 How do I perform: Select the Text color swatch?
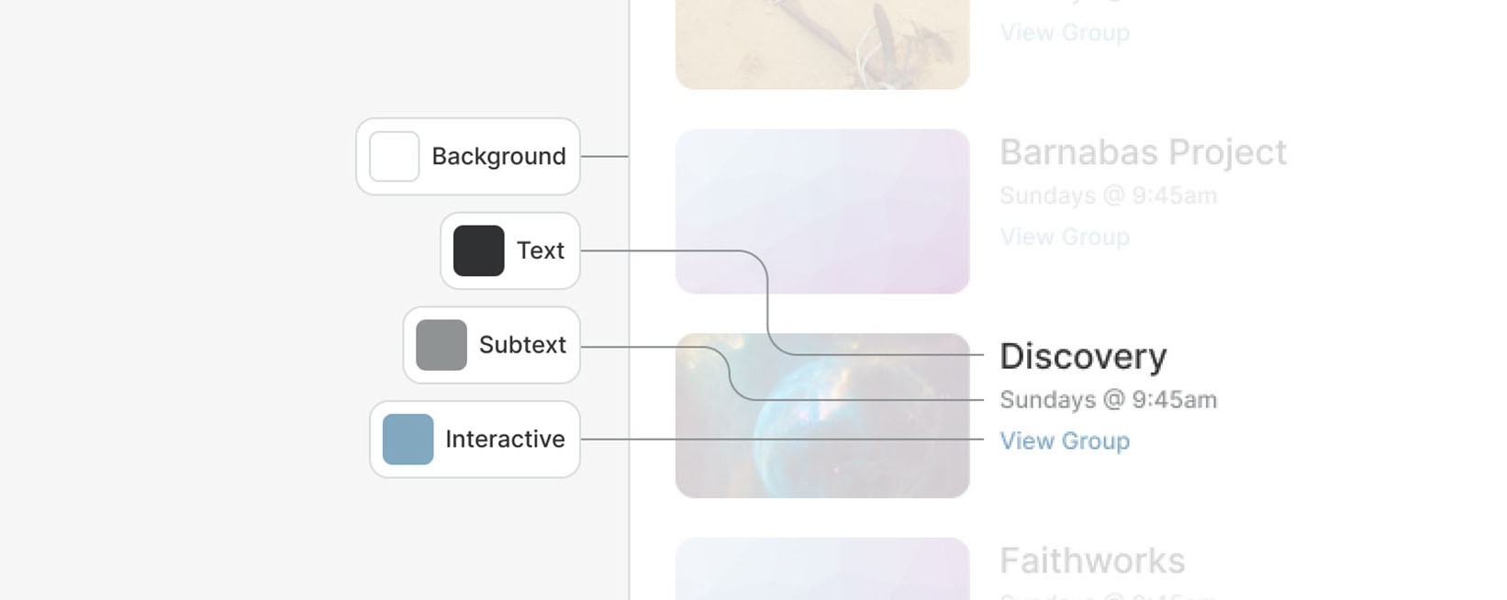coord(477,250)
